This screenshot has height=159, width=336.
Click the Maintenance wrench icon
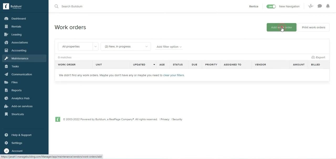(x=6, y=58)
